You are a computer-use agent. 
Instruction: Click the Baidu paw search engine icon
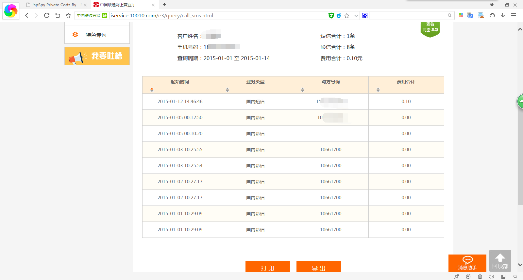click(365, 15)
